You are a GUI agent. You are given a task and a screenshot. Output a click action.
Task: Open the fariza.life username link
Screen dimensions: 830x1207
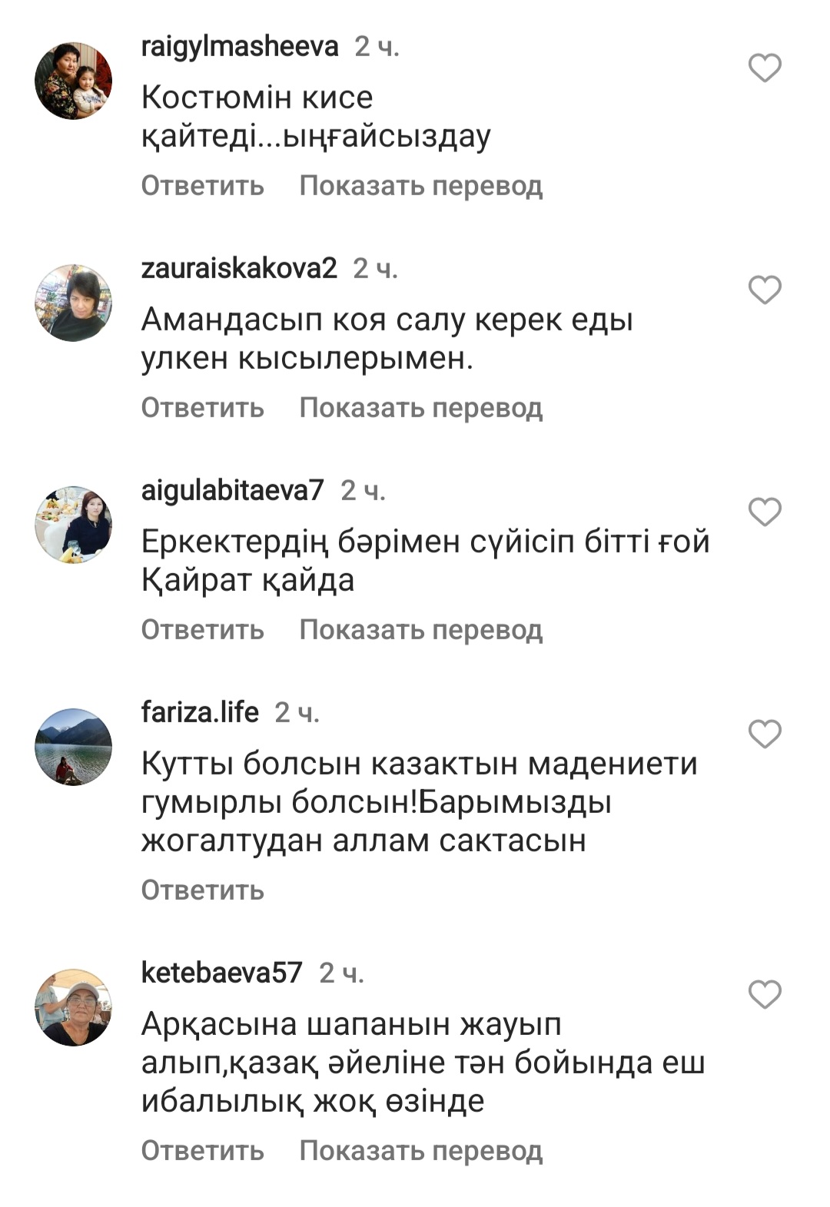[x=200, y=712]
